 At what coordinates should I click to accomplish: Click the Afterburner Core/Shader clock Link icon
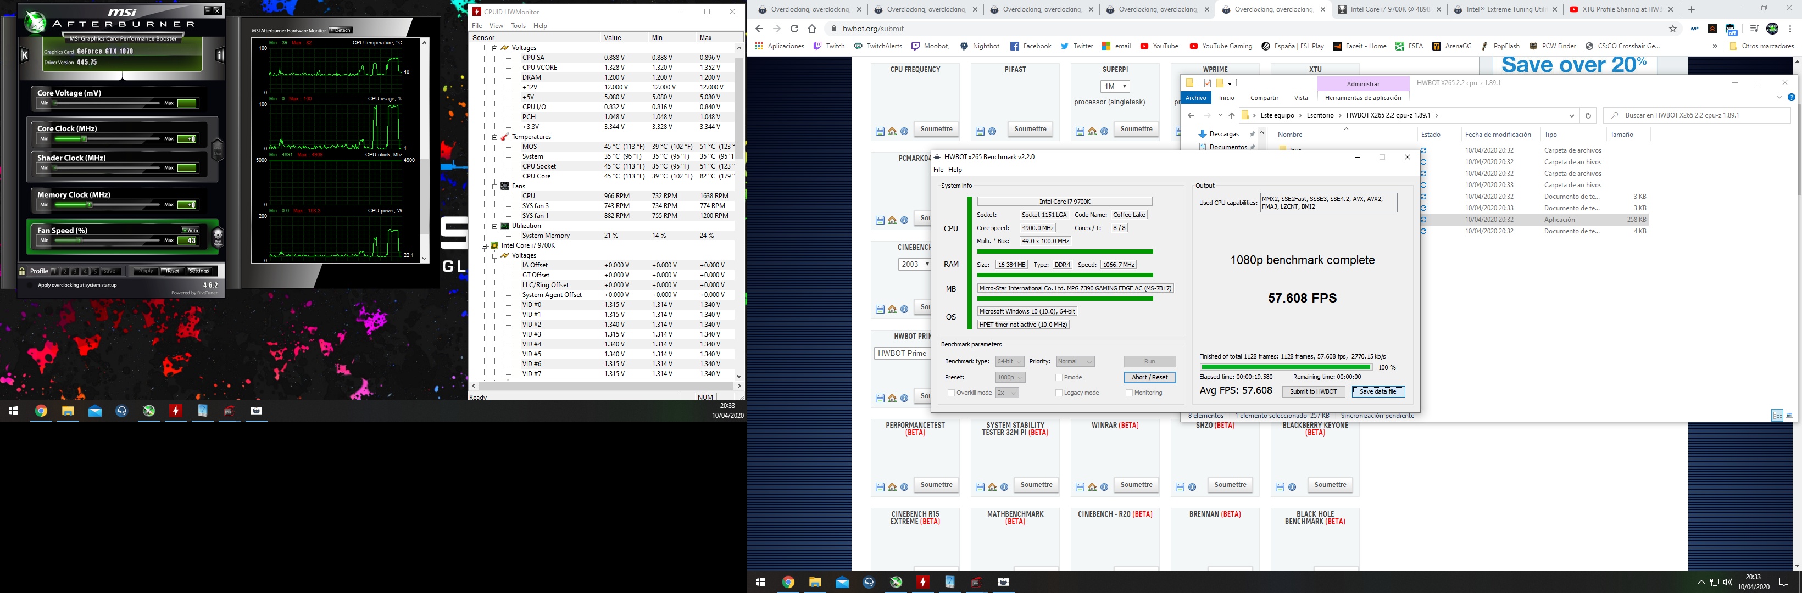pos(218,150)
